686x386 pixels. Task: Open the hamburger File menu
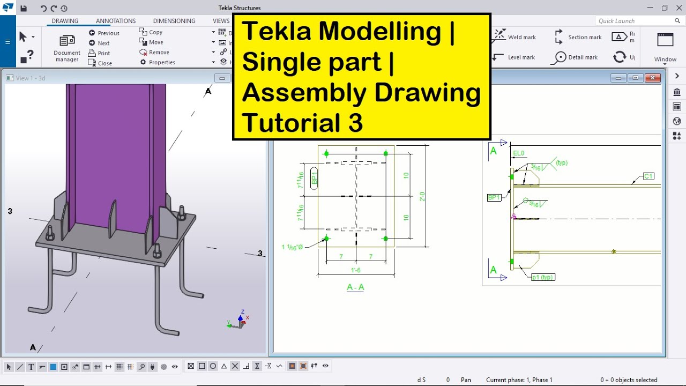click(x=8, y=42)
